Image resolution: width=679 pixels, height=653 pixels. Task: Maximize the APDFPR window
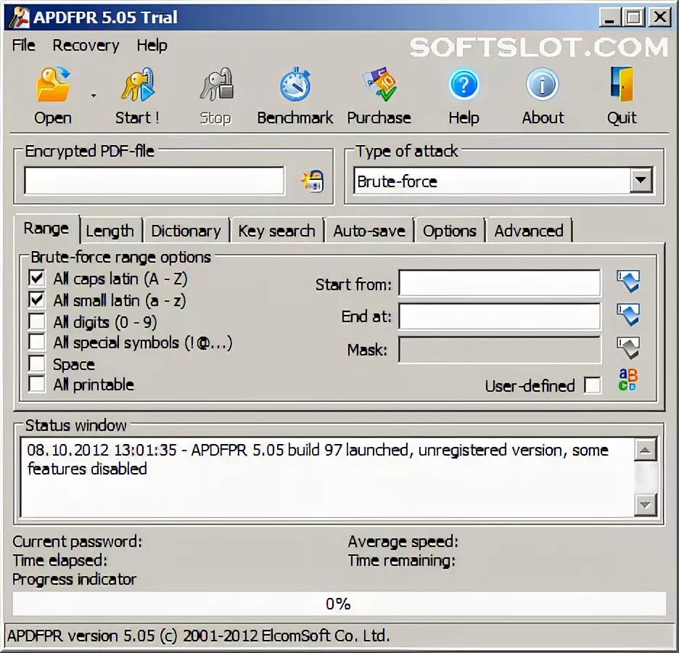[x=633, y=17]
